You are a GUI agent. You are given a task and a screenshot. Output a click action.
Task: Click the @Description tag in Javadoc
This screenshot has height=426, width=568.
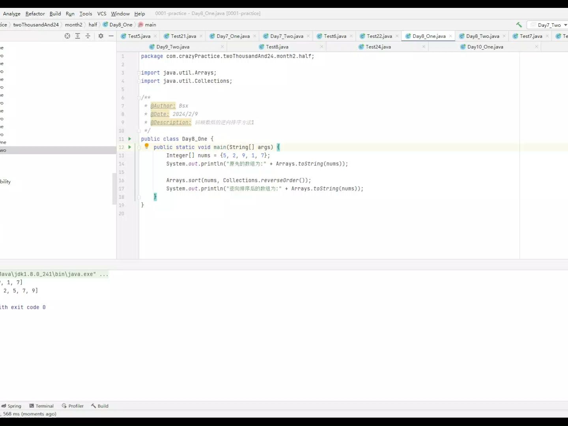[171, 122]
